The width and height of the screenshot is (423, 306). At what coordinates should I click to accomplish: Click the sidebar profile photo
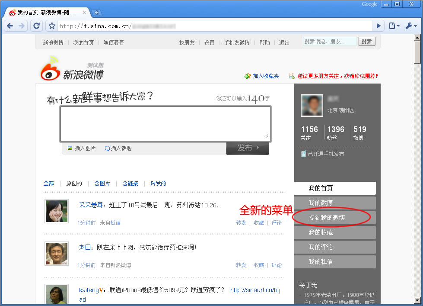pyautogui.click(x=312, y=106)
